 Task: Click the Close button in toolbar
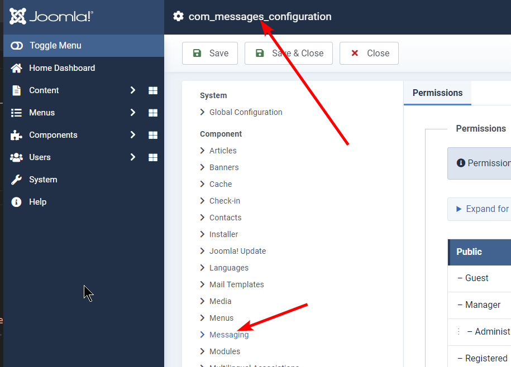coord(369,53)
